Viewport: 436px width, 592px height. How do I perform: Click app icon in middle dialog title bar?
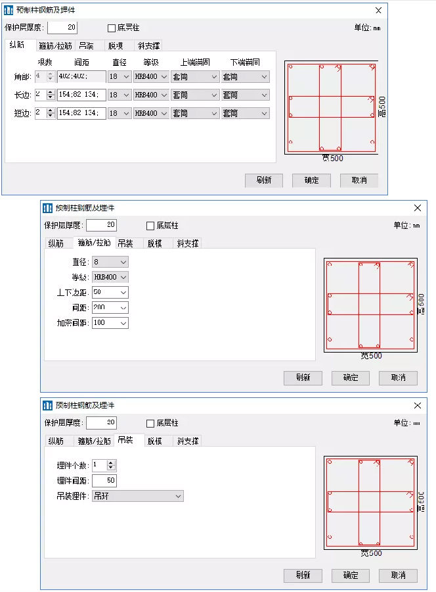pyautogui.click(x=47, y=208)
